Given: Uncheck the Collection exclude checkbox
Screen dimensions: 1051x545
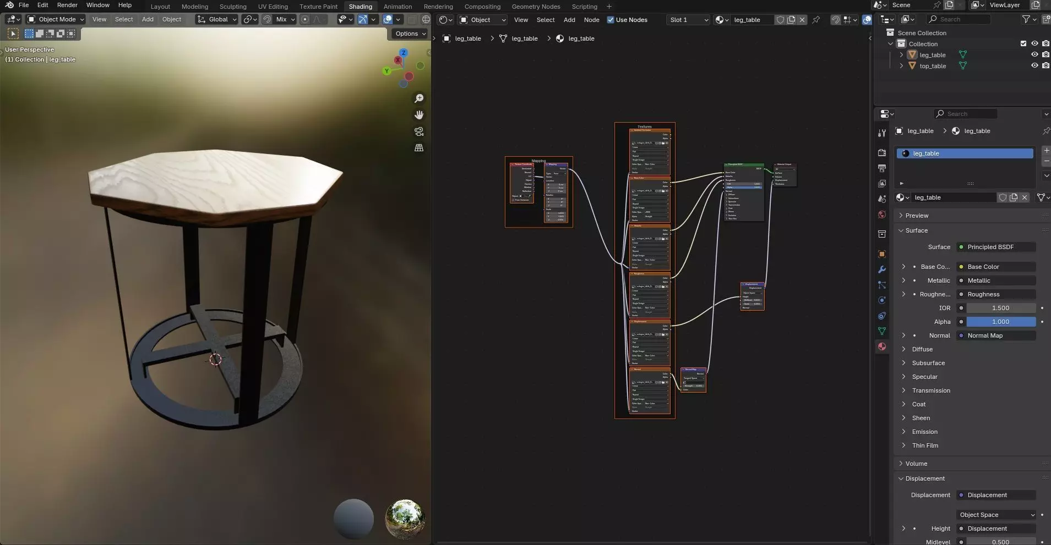Looking at the screenshot, I should (1023, 43).
